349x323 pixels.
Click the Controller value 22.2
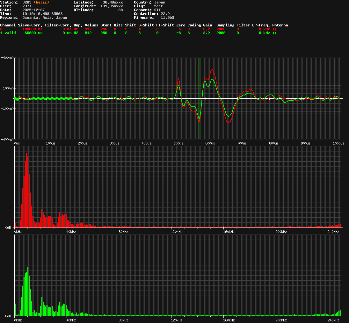point(165,14)
